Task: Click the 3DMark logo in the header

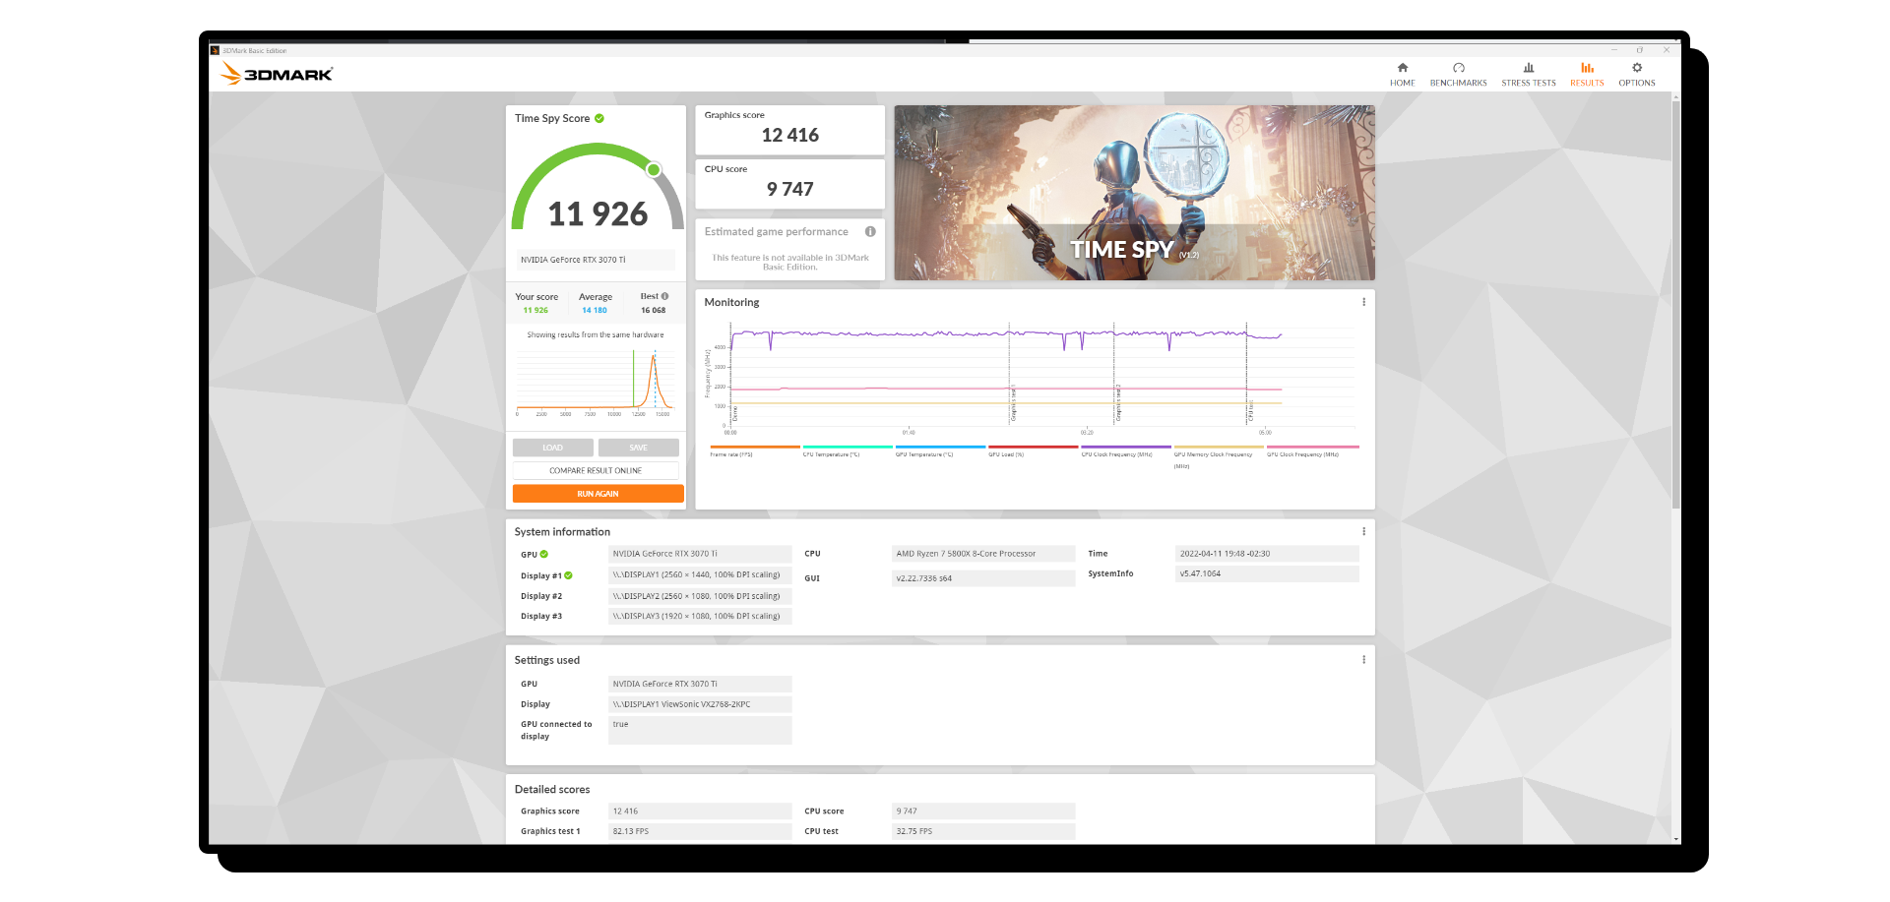Action: click(x=277, y=74)
